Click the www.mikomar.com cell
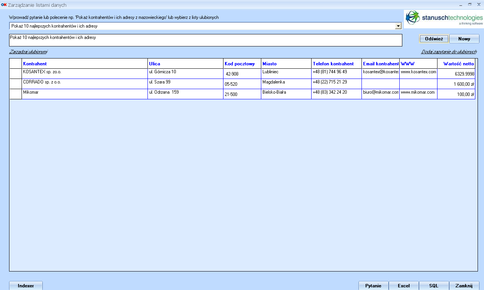Screen dimensions: 484x290 click(x=419, y=94)
